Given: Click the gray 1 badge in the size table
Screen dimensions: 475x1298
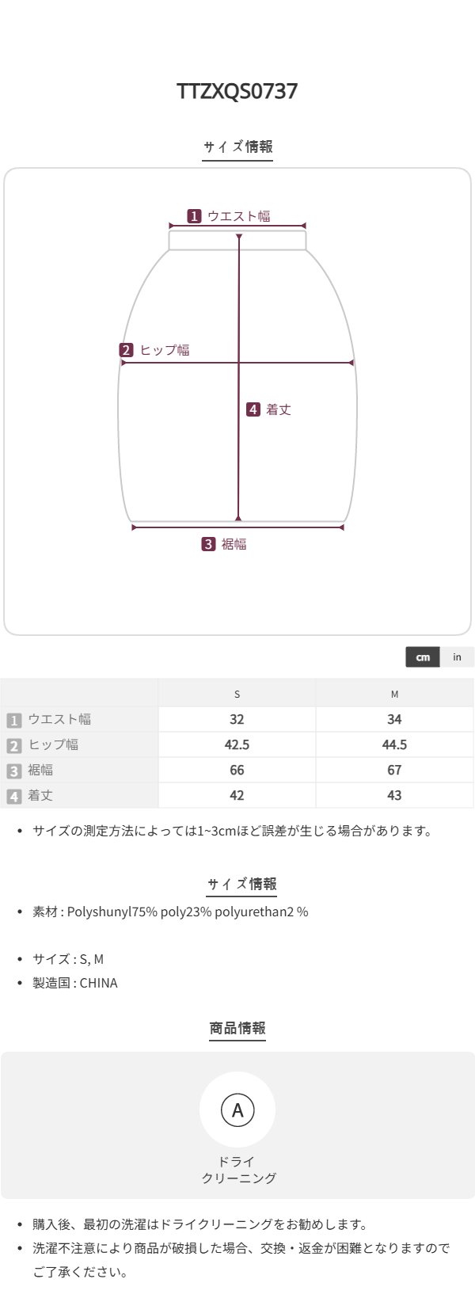Looking at the screenshot, I should click(13, 720).
